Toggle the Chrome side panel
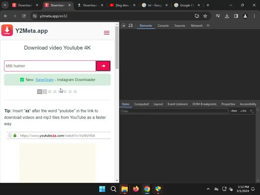260x195 pixels. click(x=236, y=16)
